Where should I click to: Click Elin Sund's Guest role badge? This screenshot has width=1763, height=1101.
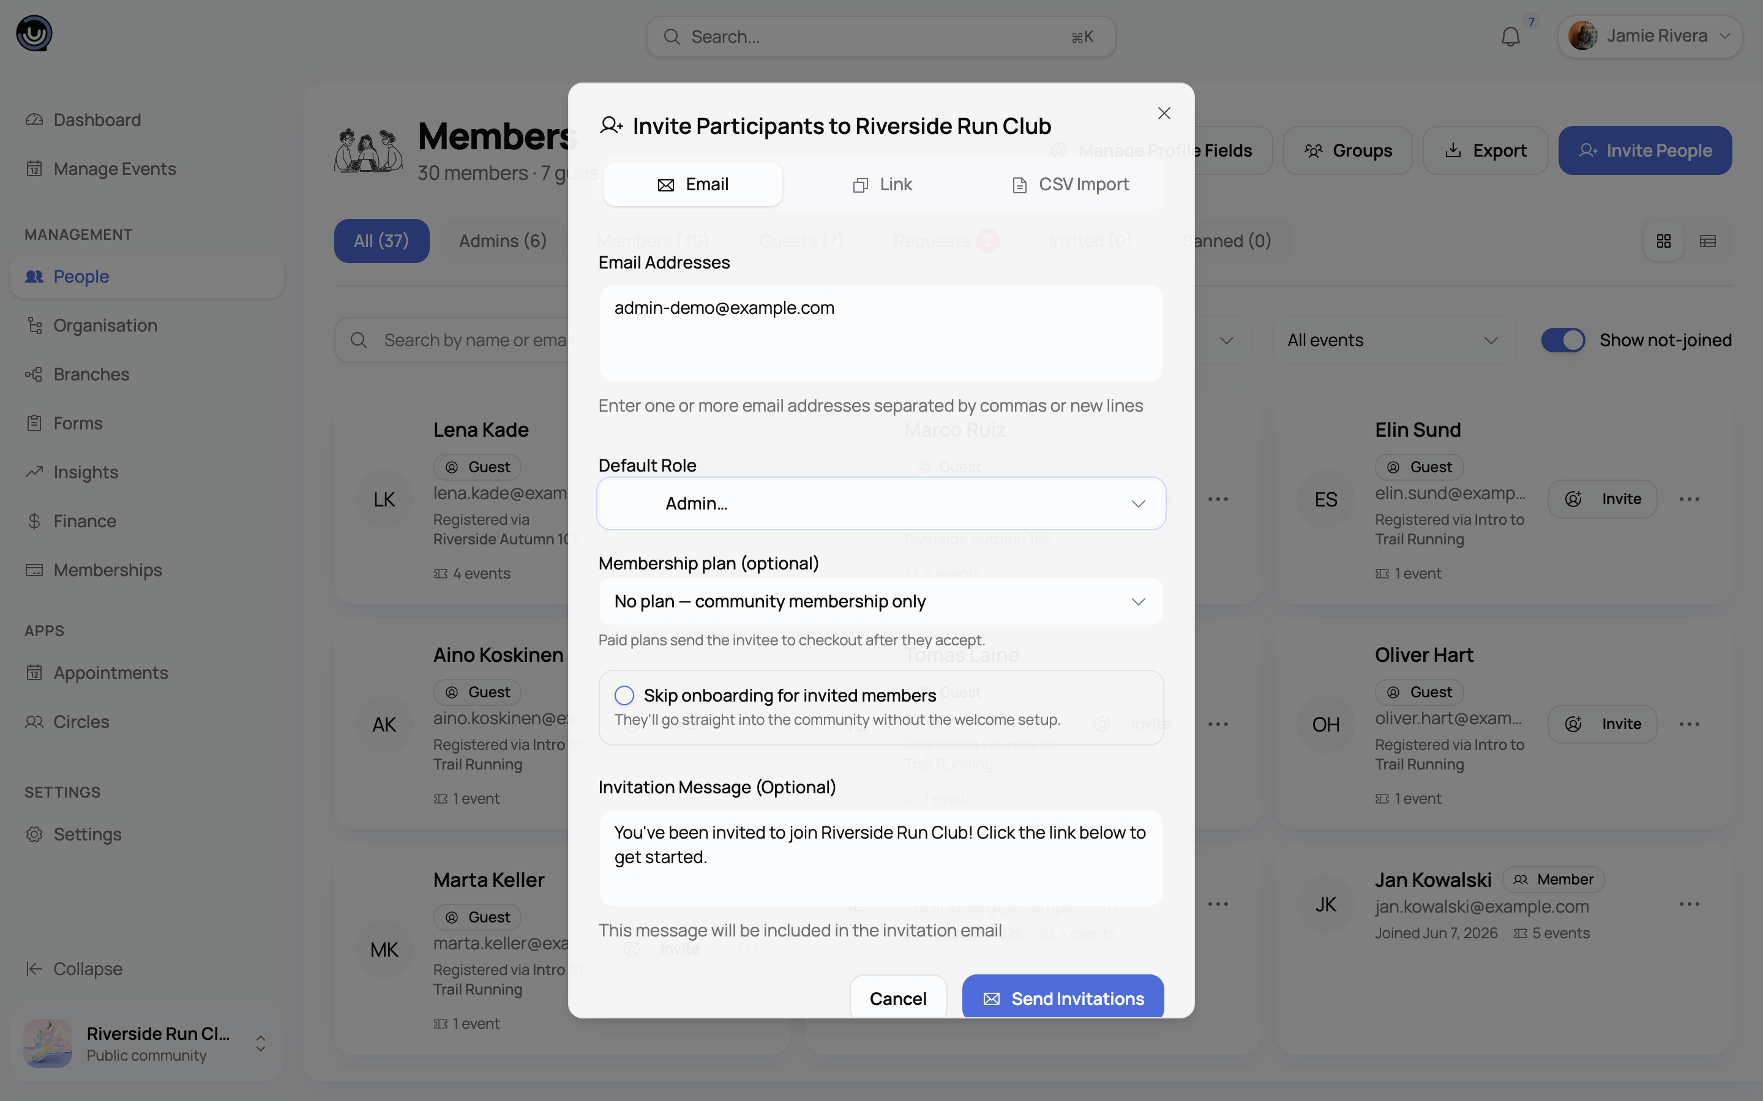coord(1419,467)
